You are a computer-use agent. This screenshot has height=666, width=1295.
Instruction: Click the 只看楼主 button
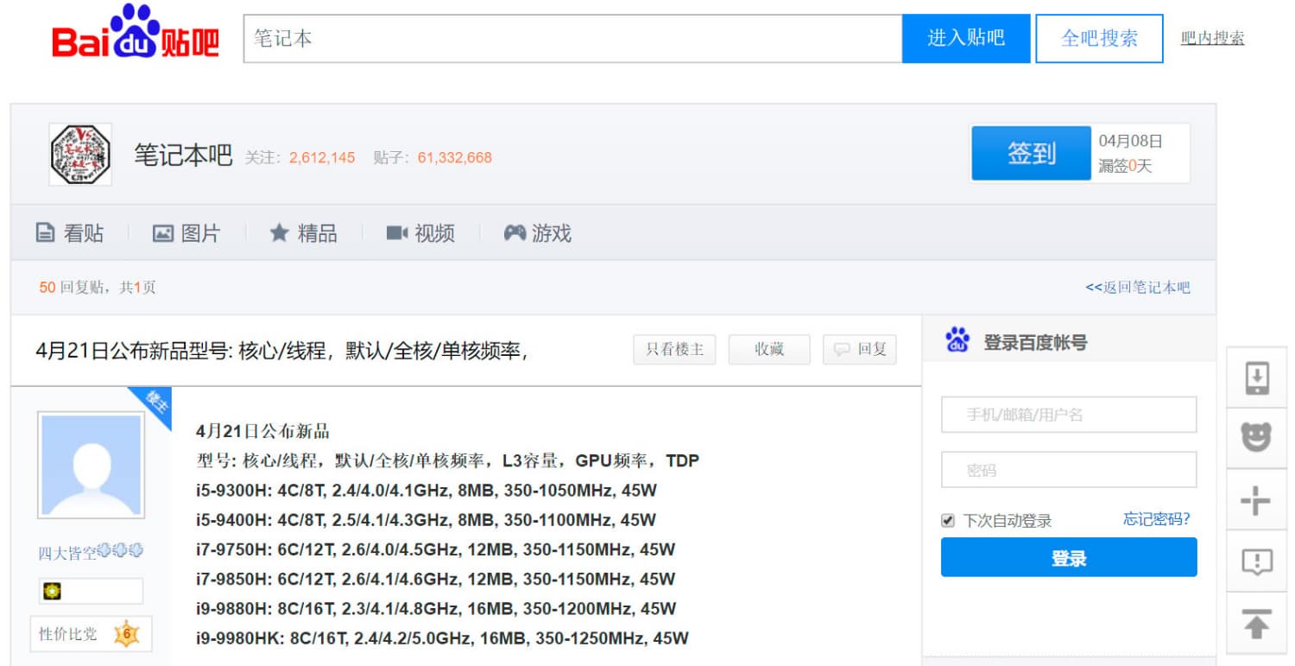674,350
